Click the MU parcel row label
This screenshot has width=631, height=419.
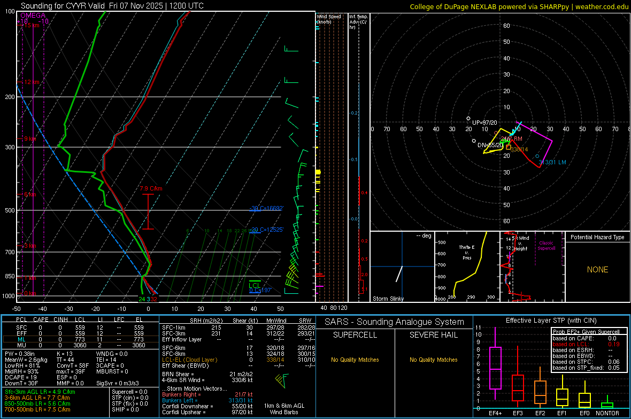coord(21,345)
